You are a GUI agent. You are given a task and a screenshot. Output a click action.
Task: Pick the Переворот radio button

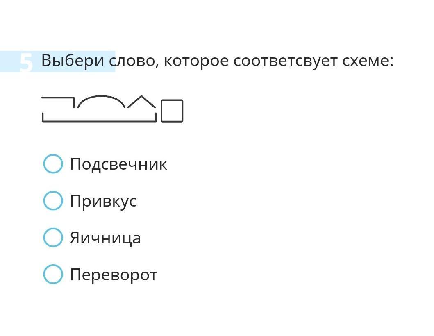(53, 275)
